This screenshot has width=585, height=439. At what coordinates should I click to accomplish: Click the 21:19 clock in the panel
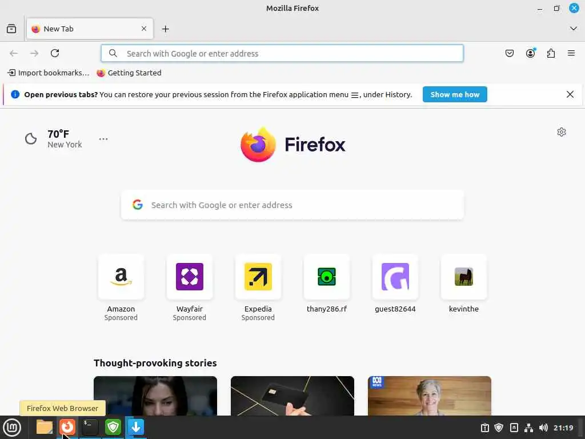coord(563,428)
